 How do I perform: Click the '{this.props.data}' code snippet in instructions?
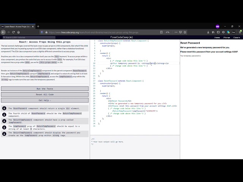click(48, 62)
